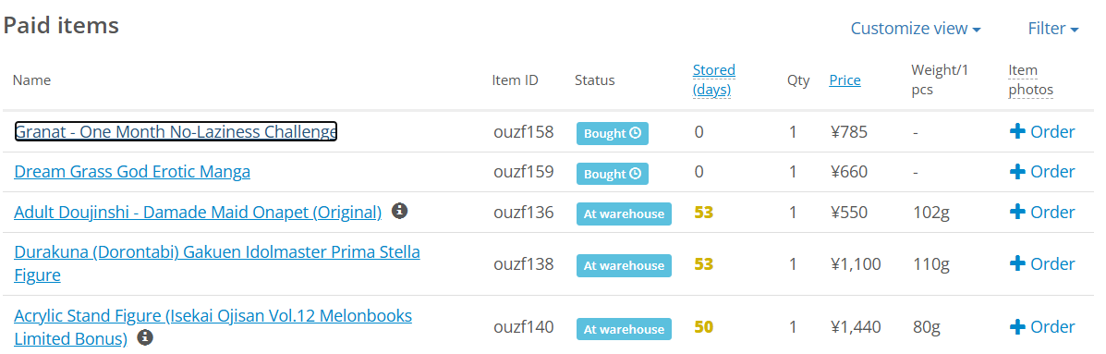Click Item photos column header
The height and width of the screenshot is (354, 1106).
click(x=1030, y=79)
